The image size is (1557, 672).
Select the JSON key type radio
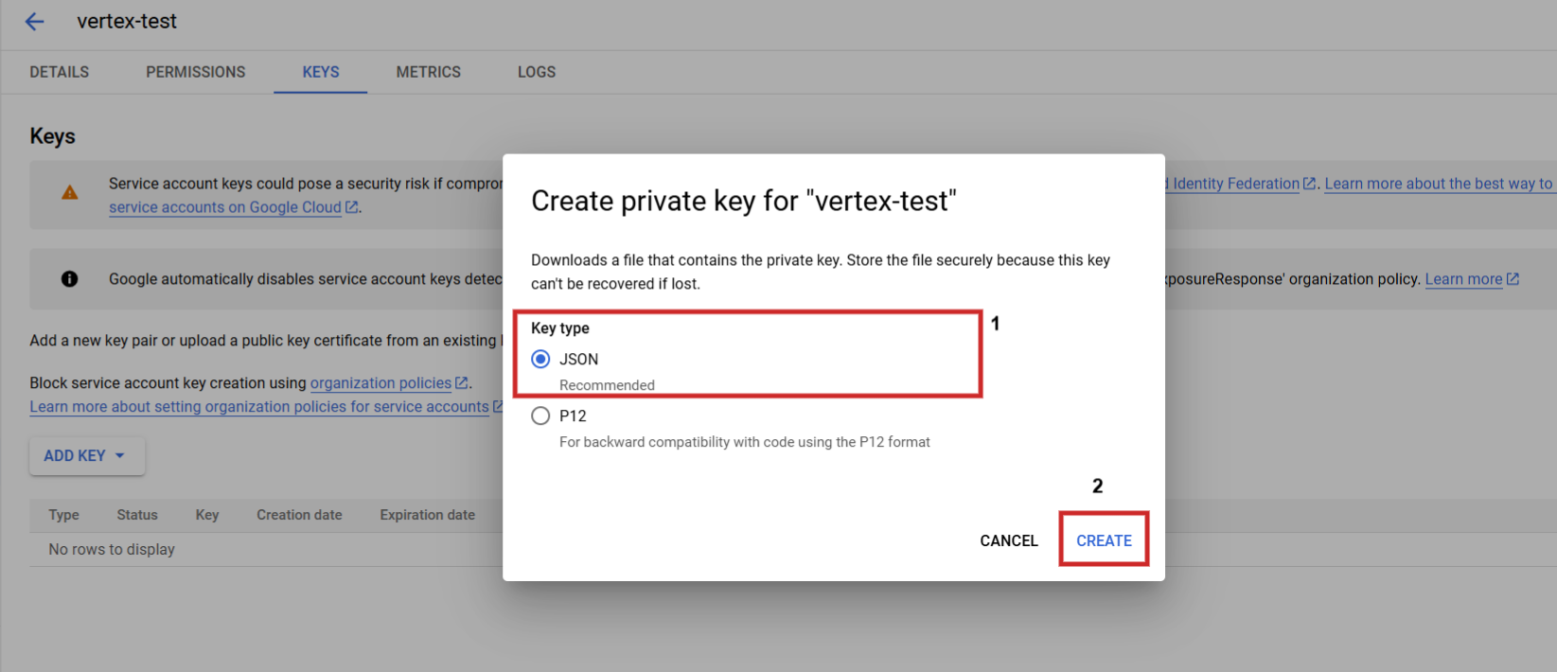(x=540, y=360)
